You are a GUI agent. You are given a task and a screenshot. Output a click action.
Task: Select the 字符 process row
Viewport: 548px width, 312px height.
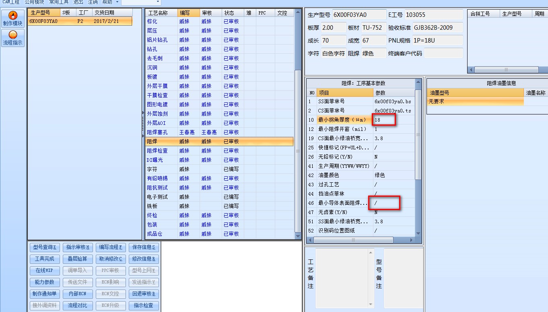pyautogui.click(x=220, y=169)
